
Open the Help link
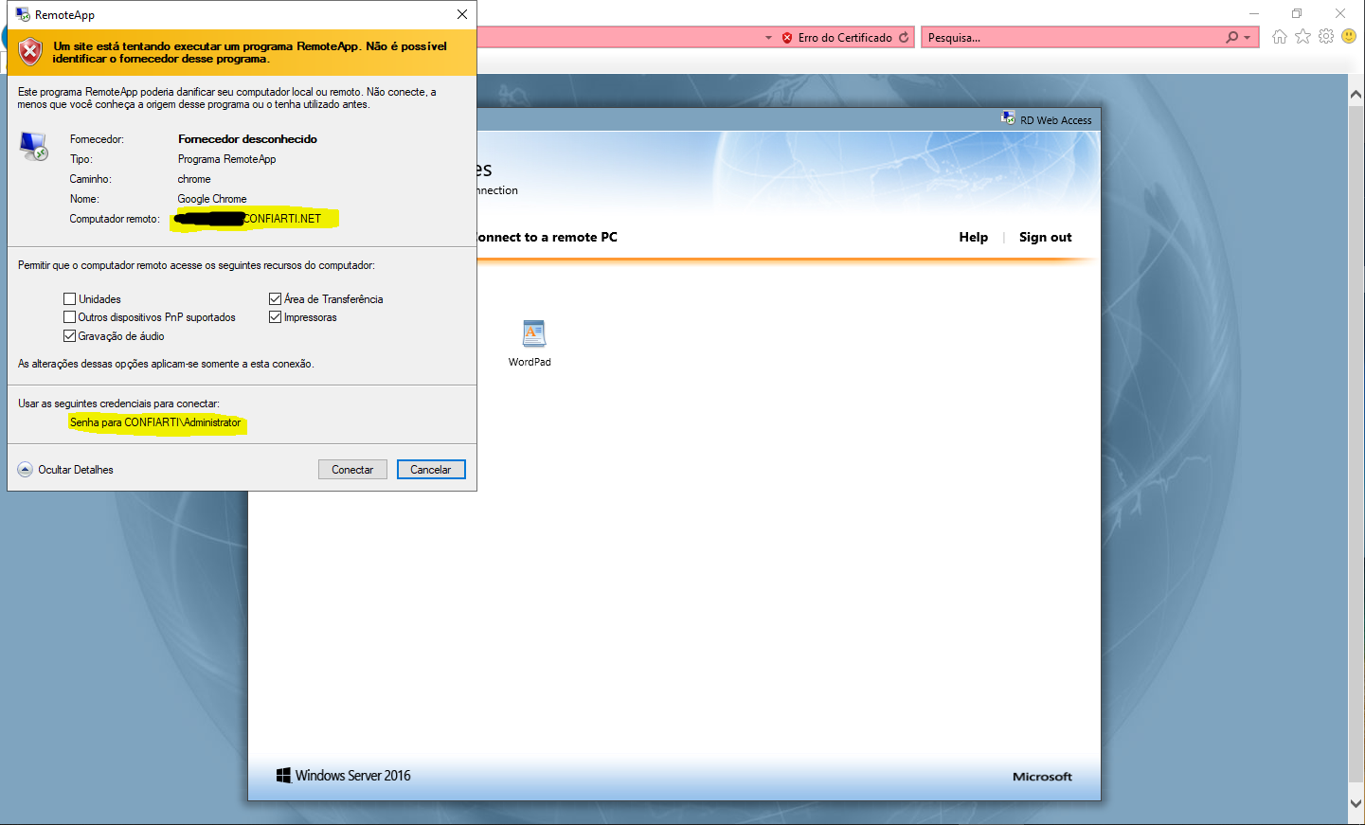(x=973, y=237)
